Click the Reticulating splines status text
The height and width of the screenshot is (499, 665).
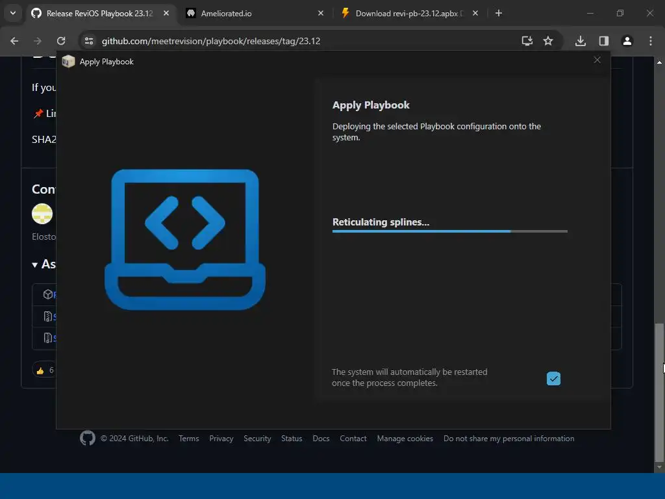[x=381, y=222]
